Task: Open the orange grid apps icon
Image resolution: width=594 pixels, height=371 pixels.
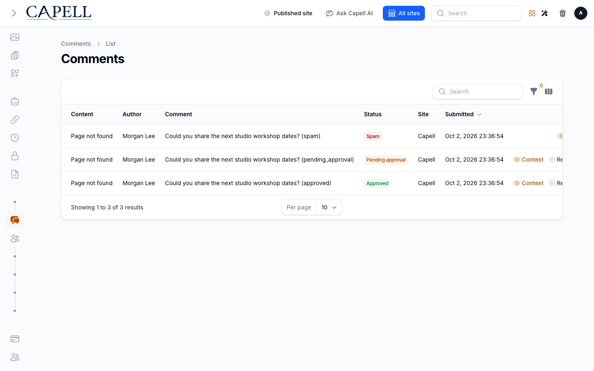Action: (x=532, y=13)
